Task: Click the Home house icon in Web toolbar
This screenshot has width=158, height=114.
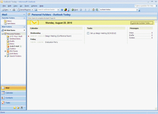Action: [x=93, y=10]
